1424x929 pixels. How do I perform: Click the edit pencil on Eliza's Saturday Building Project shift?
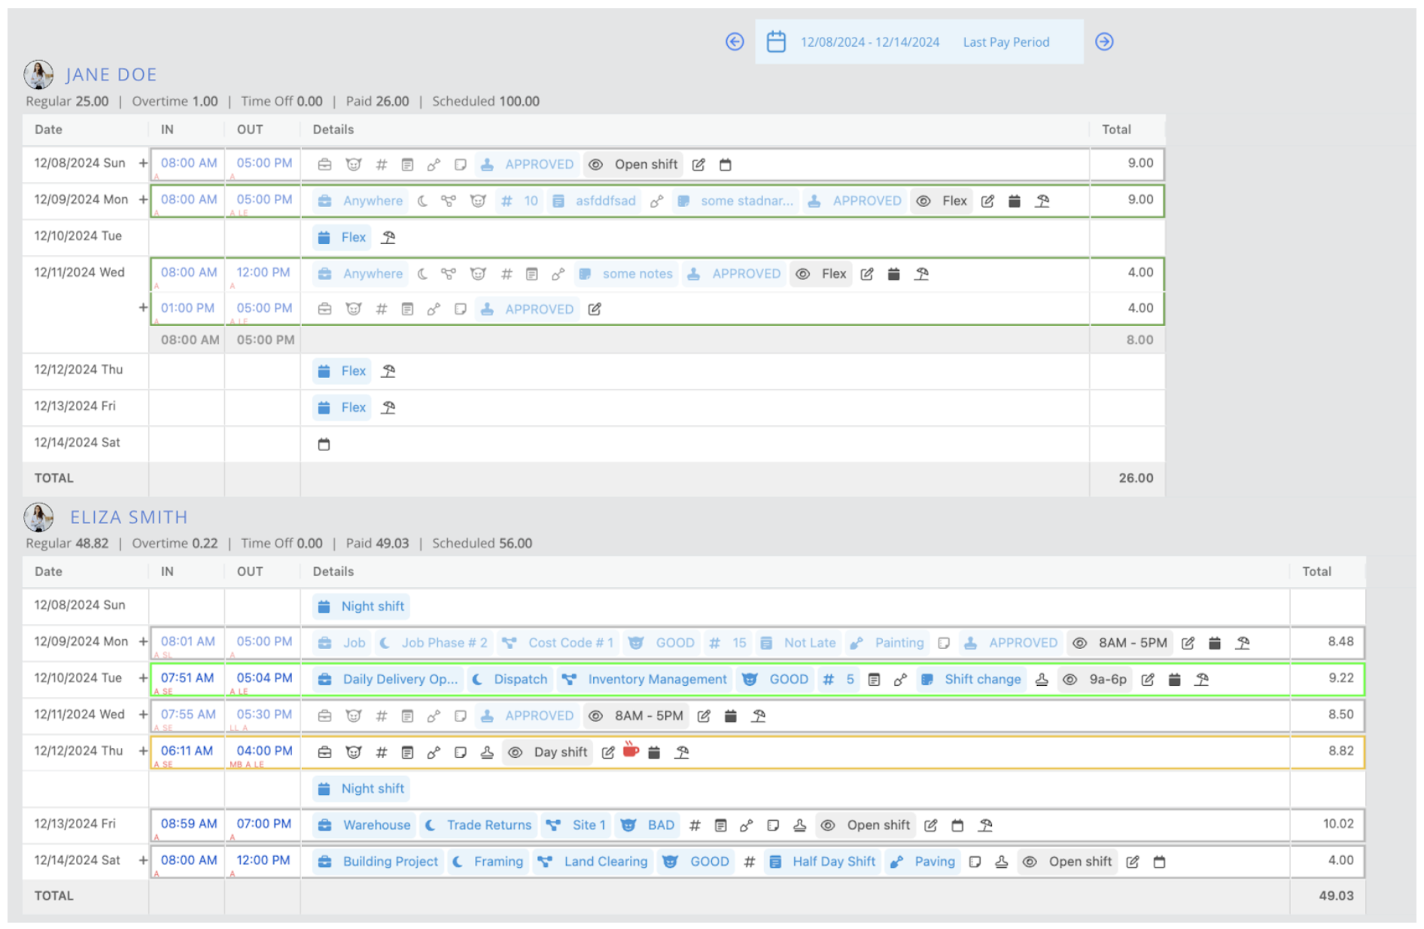coord(1132,861)
